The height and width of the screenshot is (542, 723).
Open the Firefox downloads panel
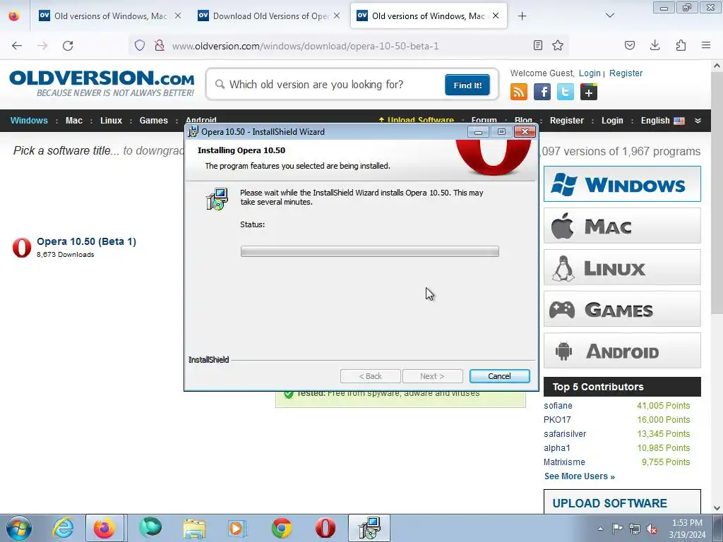pos(655,45)
